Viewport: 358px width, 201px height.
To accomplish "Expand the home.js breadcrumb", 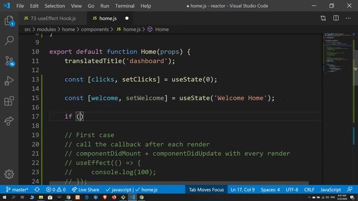I will coord(129,30).
